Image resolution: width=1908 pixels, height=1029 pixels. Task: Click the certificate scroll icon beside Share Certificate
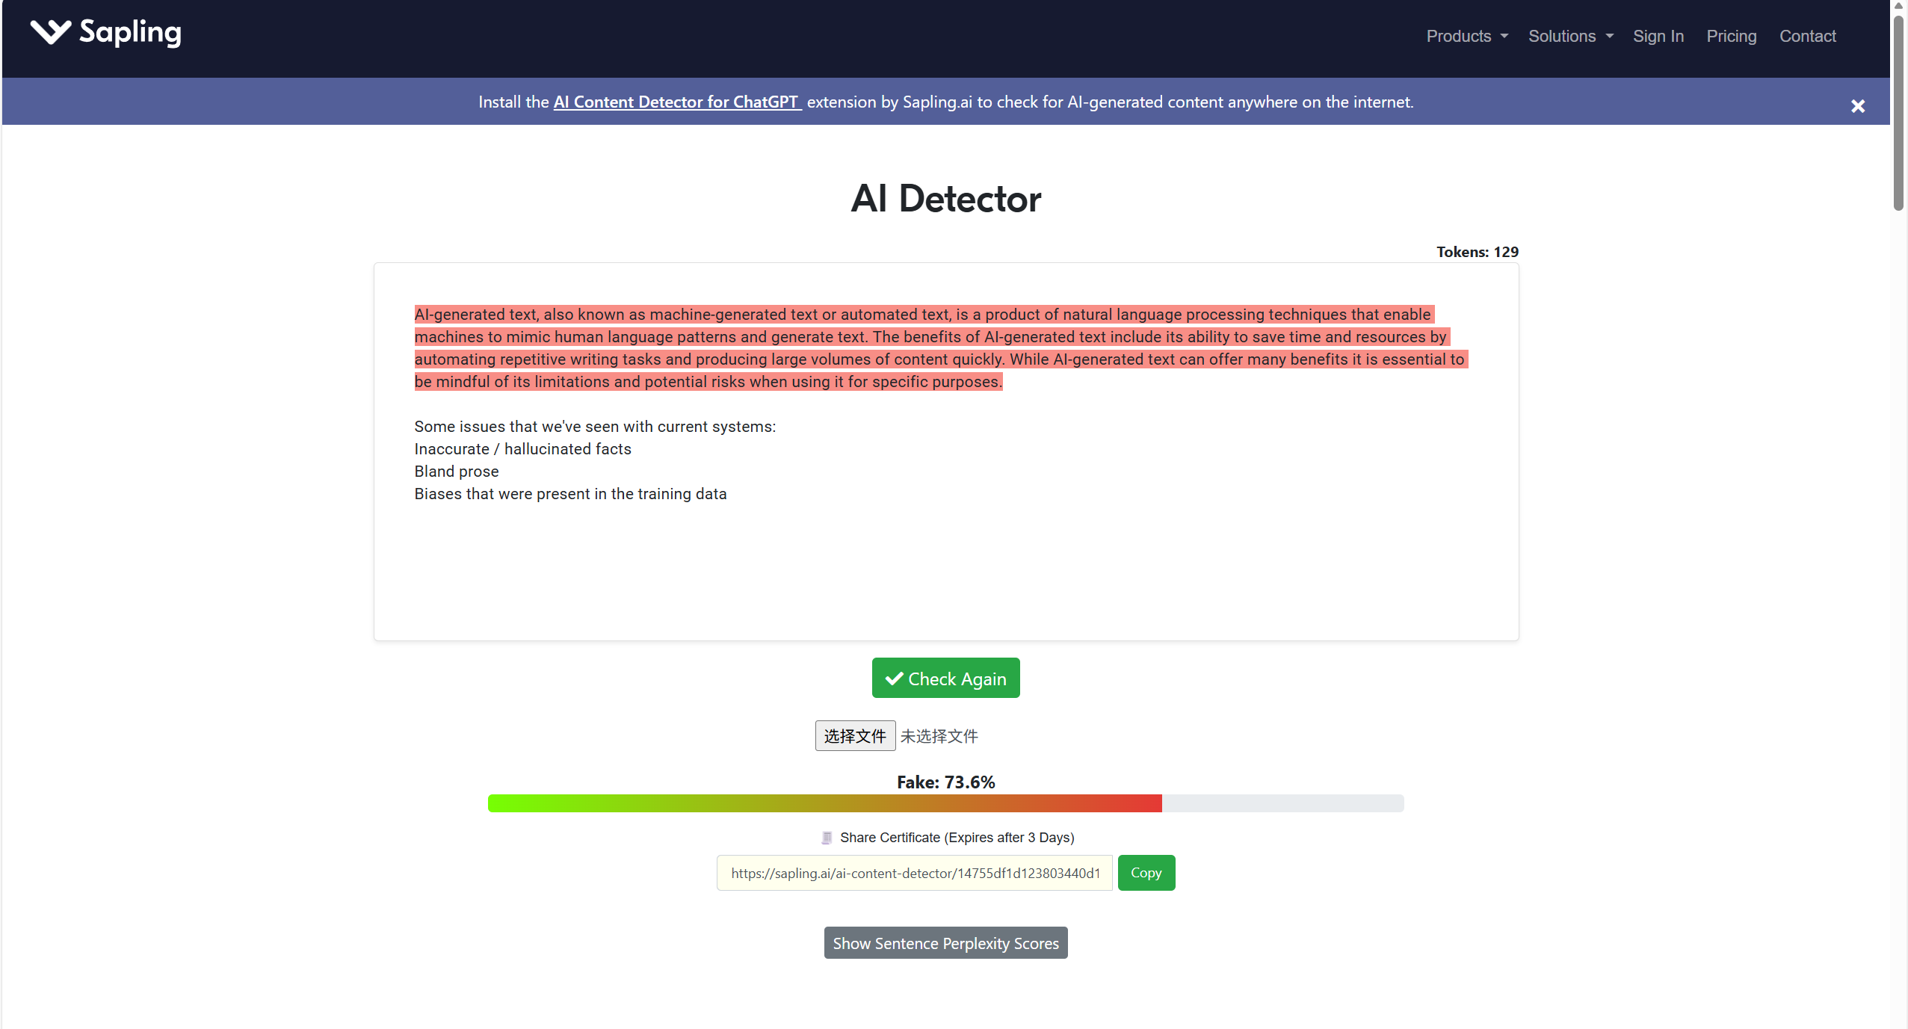click(x=826, y=837)
